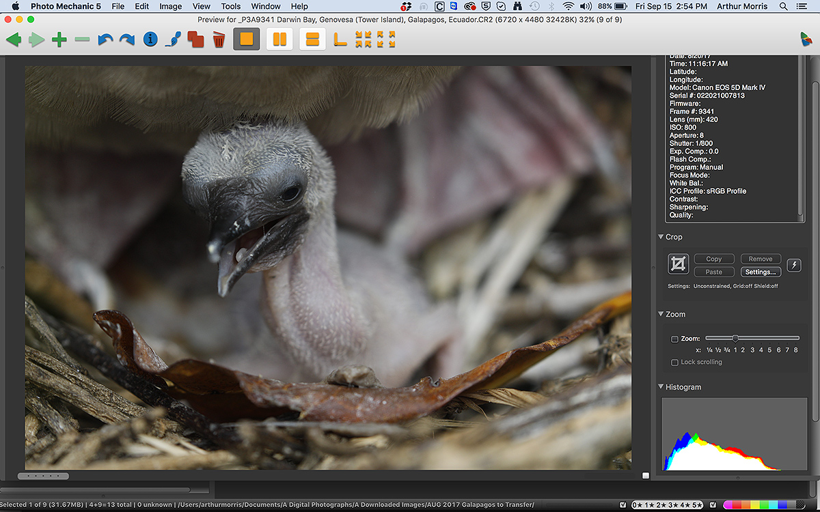Open the Image menu
This screenshot has height=512, width=820.
pos(170,6)
